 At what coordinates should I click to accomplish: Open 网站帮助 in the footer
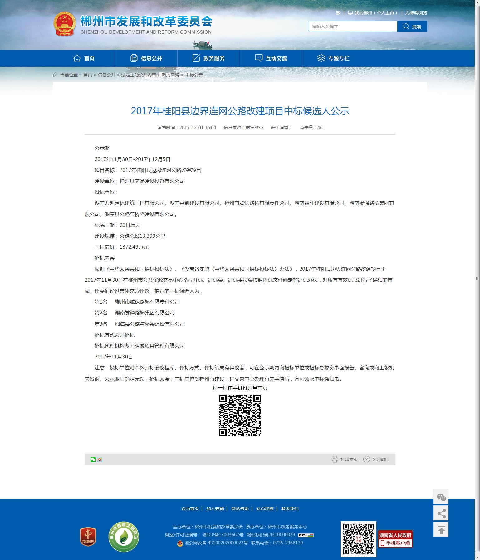pos(240,509)
